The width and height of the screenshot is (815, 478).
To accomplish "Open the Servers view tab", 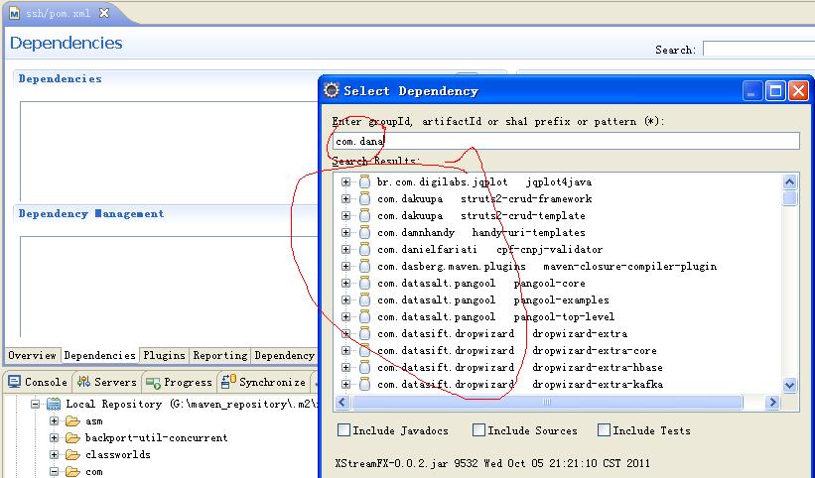I will tap(107, 383).
